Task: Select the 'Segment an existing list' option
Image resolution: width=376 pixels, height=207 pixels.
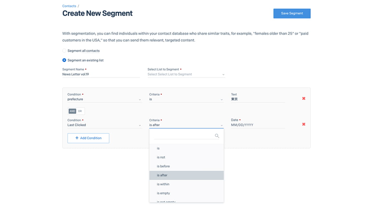Action: tap(64, 60)
